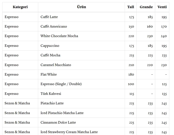The width and height of the screenshot is (174, 135).
Task: Click the Grande column header
Action: 146,7
